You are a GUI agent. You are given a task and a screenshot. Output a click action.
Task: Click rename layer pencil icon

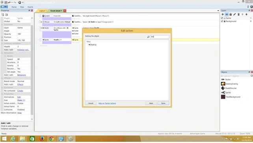234,14
